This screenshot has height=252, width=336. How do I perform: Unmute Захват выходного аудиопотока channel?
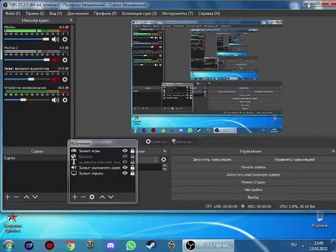(55, 79)
